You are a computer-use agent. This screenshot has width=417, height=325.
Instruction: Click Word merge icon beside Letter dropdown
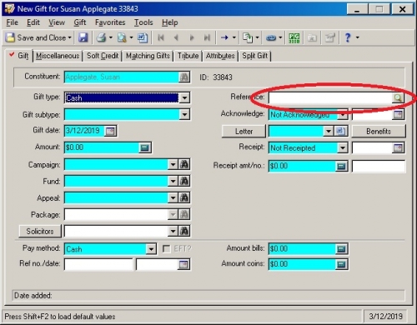pyautogui.click(x=340, y=131)
